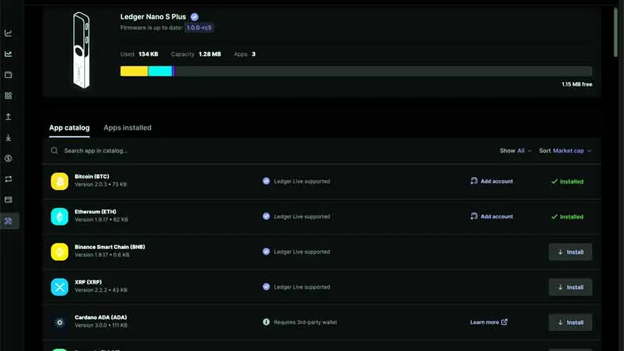Open the Swap arrows icon in sidebar
This screenshot has height=351, width=624.
coord(8,179)
